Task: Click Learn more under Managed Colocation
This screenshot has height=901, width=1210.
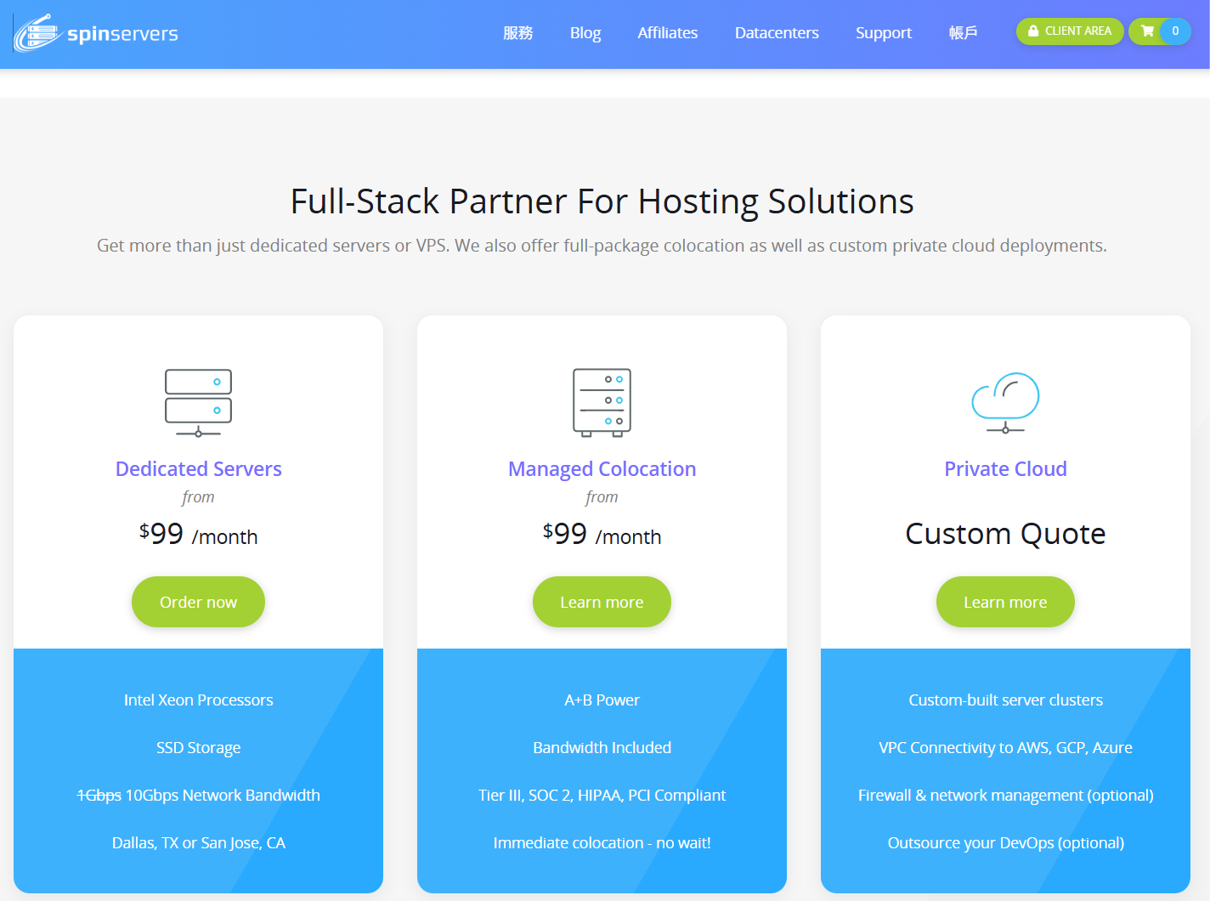Action: (602, 602)
